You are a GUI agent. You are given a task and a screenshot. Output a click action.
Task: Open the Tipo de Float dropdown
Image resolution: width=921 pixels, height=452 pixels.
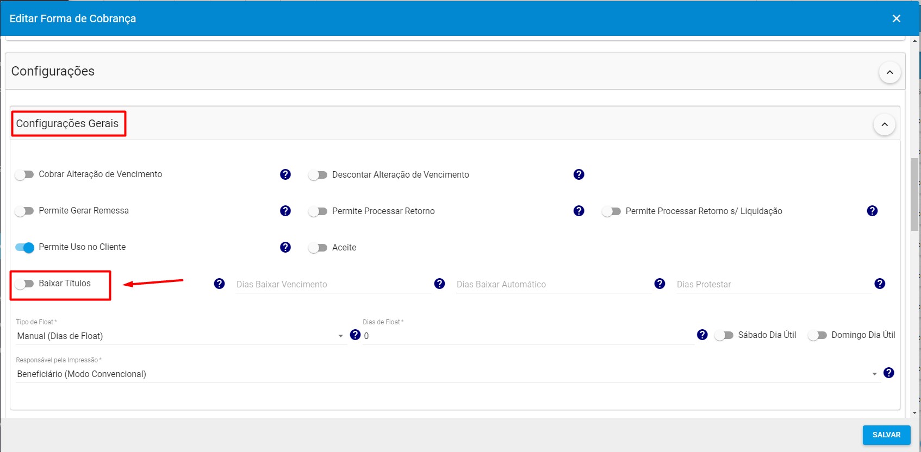pyautogui.click(x=181, y=336)
